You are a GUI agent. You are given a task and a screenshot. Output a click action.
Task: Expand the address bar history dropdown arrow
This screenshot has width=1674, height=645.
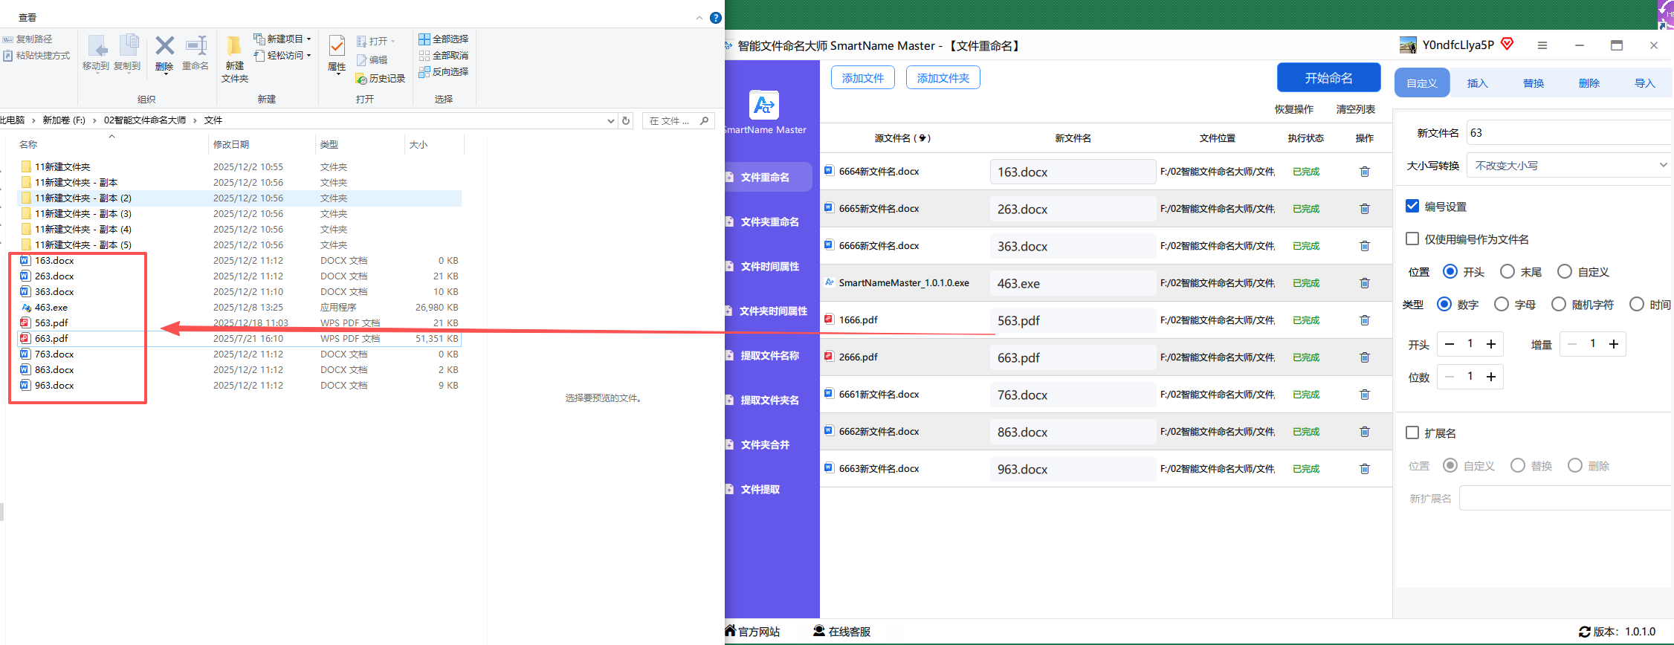(611, 120)
